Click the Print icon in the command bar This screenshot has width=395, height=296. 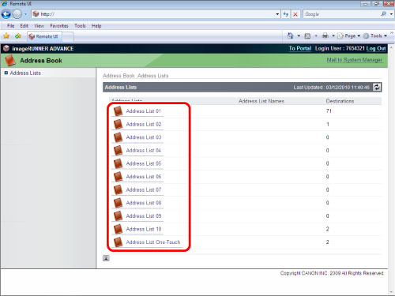[325, 36]
